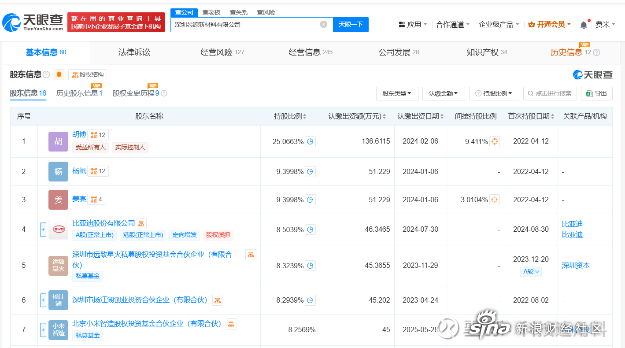Screen dimensions: 625x348
Task: Click the structure icon beside 北京小米智造 fund
Action: pyautogui.click(x=231, y=324)
